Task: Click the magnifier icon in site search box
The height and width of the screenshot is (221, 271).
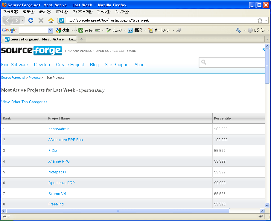Action: pyautogui.click(x=204, y=62)
